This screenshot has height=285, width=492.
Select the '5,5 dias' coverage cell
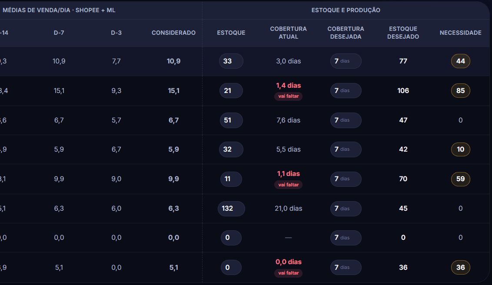point(288,149)
